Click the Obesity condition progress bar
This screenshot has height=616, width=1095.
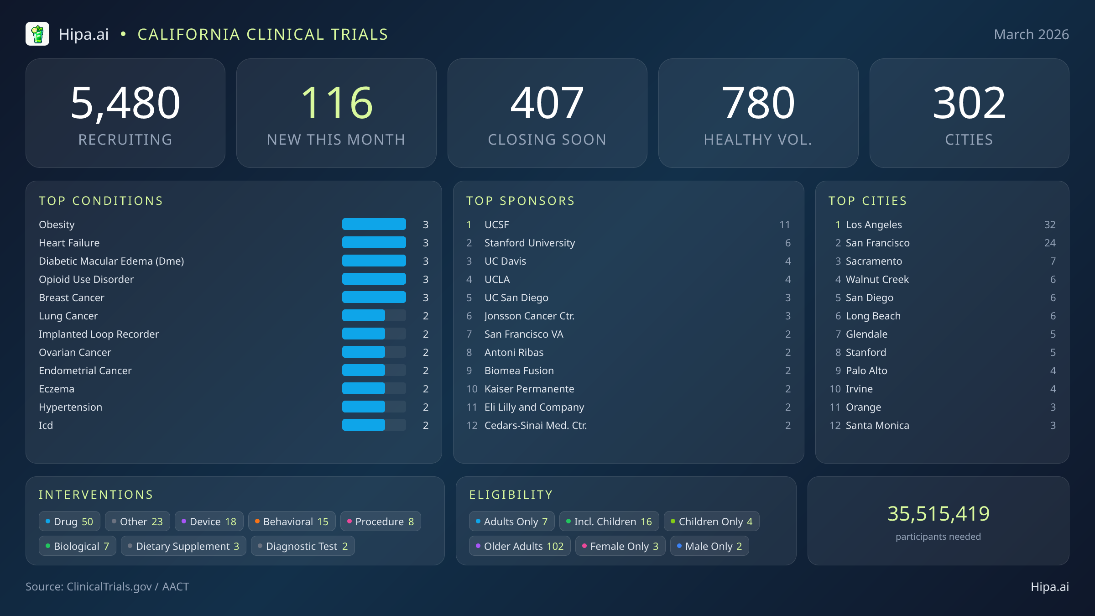(374, 224)
